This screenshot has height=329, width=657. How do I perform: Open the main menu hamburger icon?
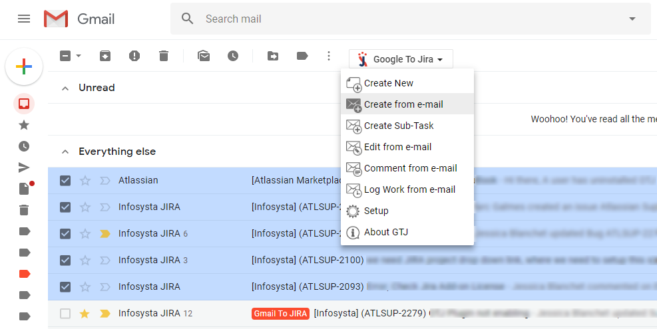pos(24,19)
